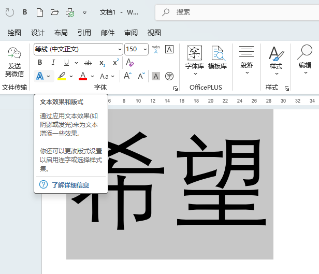Click 发送到微信 button

(x=15, y=62)
